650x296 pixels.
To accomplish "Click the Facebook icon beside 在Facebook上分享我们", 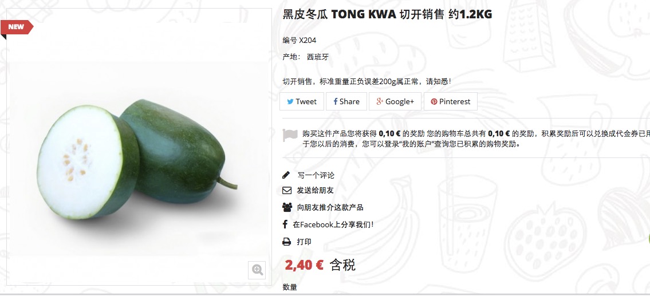I will pyautogui.click(x=285, y=224).
